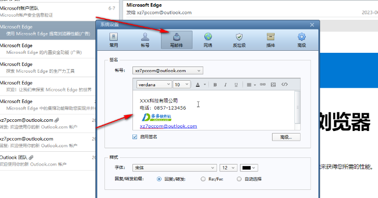Image resolution: width=378 pixels, height=198 pixels.
Task: Open email 使用 Microsoft Edge 提高浏览器性能
Action: [48, 30]
